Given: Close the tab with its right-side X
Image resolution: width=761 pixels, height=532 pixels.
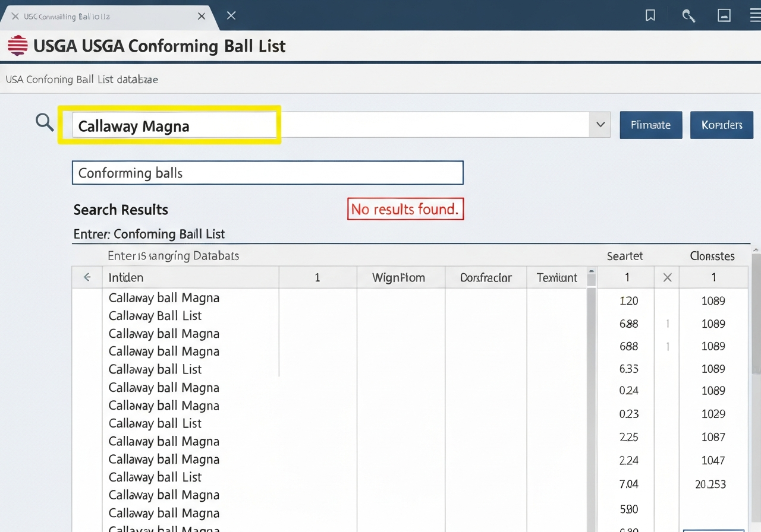Looking at the screenshot, I should click(x=202, y=16).
